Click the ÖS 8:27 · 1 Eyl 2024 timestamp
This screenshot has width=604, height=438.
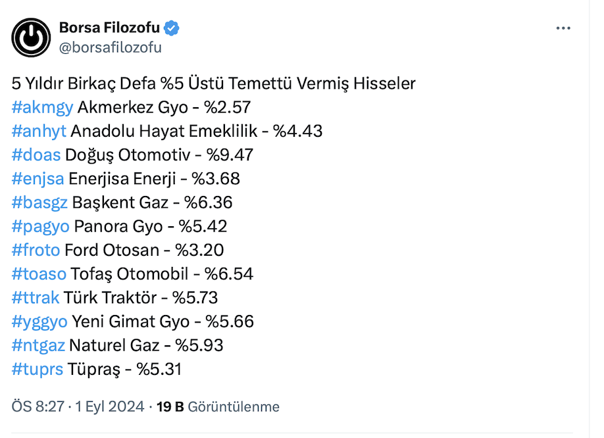[78, 406]
